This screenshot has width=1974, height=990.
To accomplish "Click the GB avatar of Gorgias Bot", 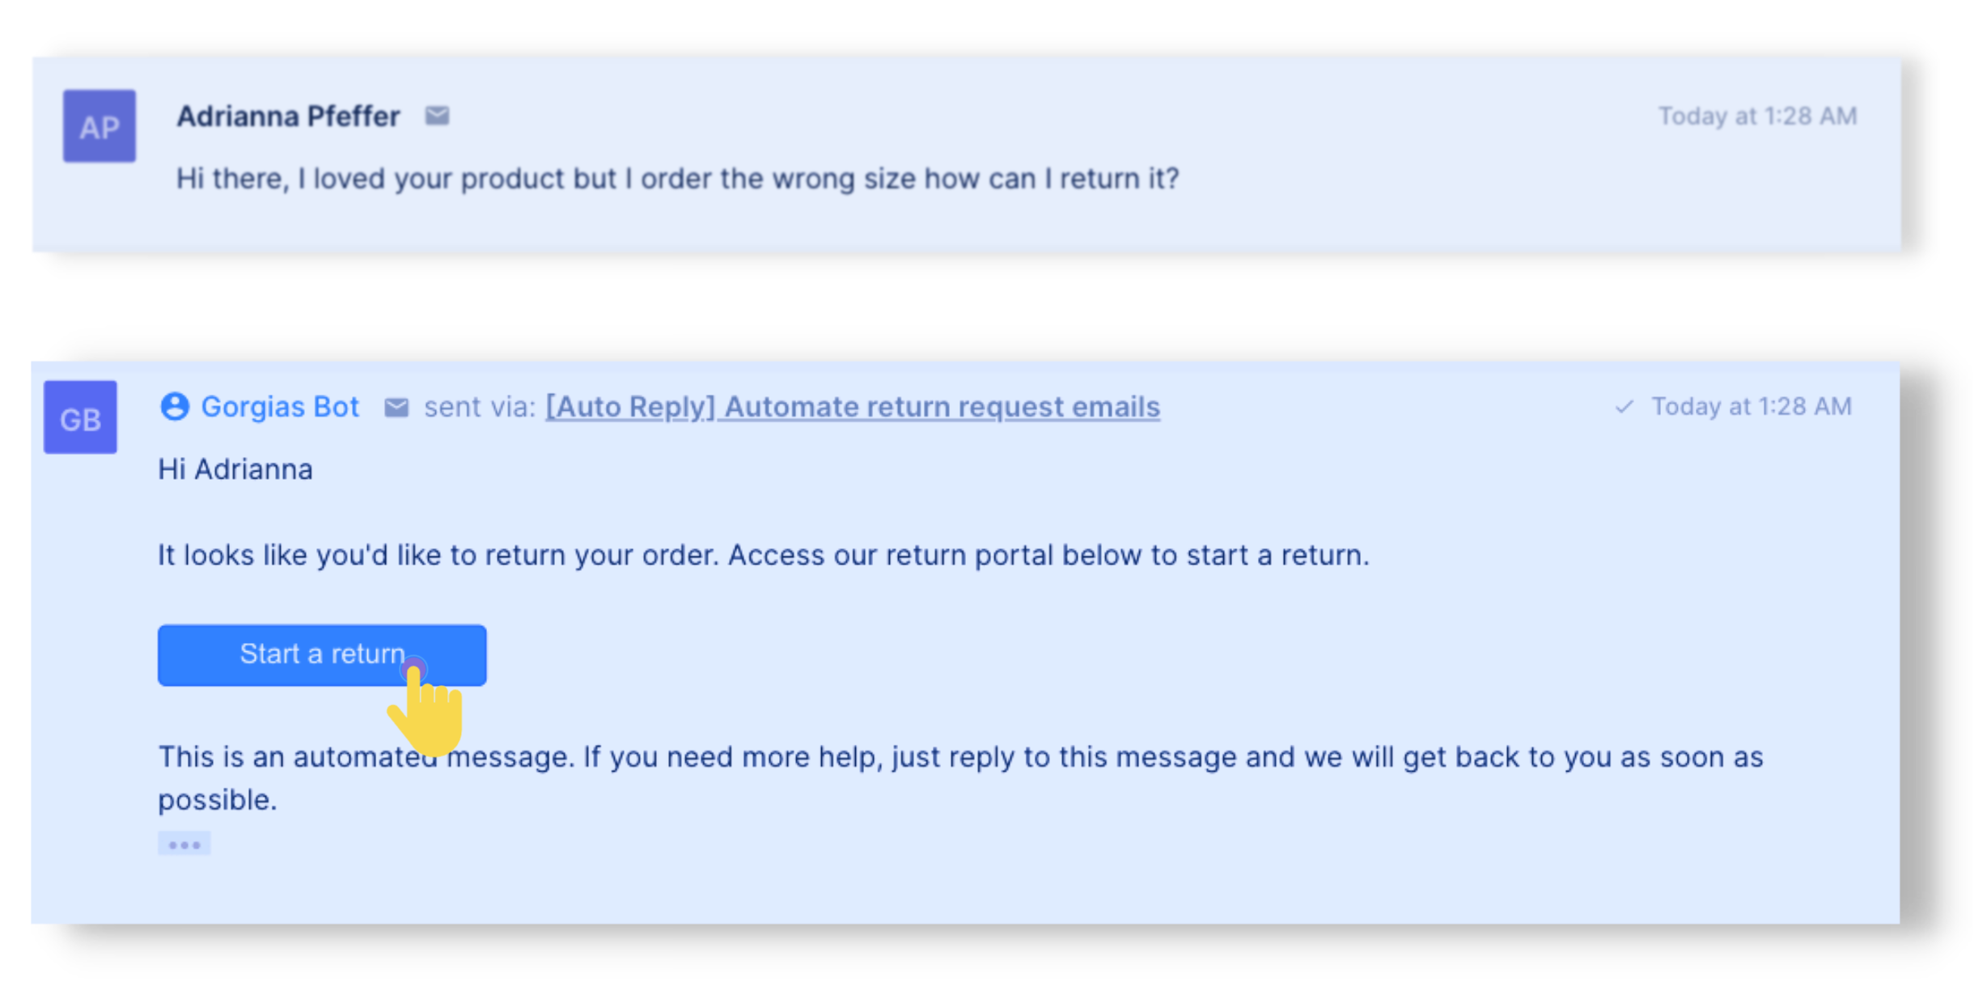I will click(80, 417).
